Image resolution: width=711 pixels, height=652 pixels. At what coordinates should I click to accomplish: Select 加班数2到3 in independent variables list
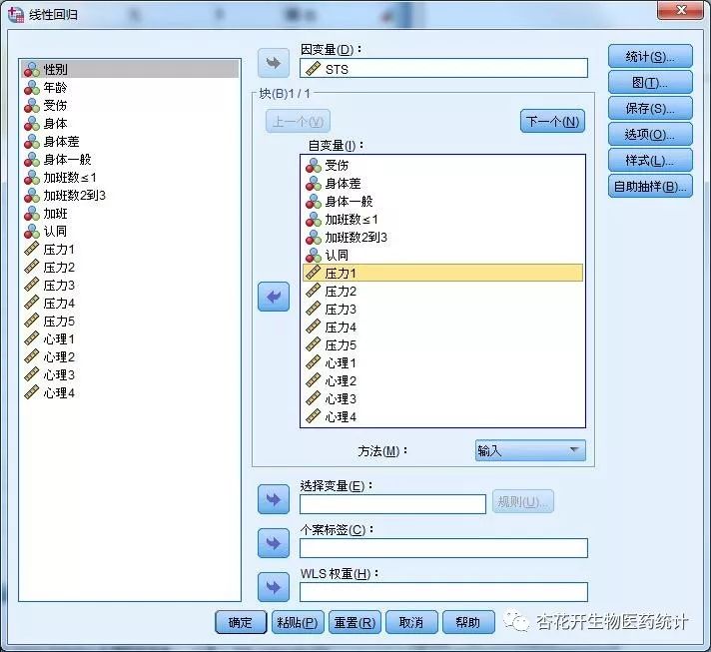click(x=442, y=237)
